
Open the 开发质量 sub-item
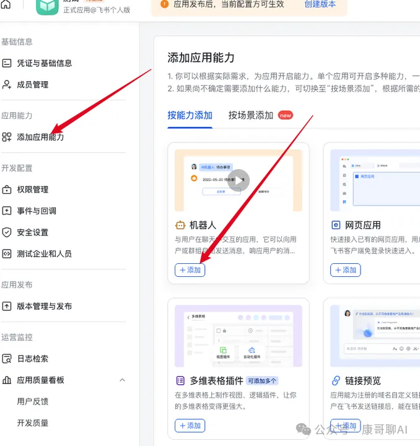(x=32, y=422)
